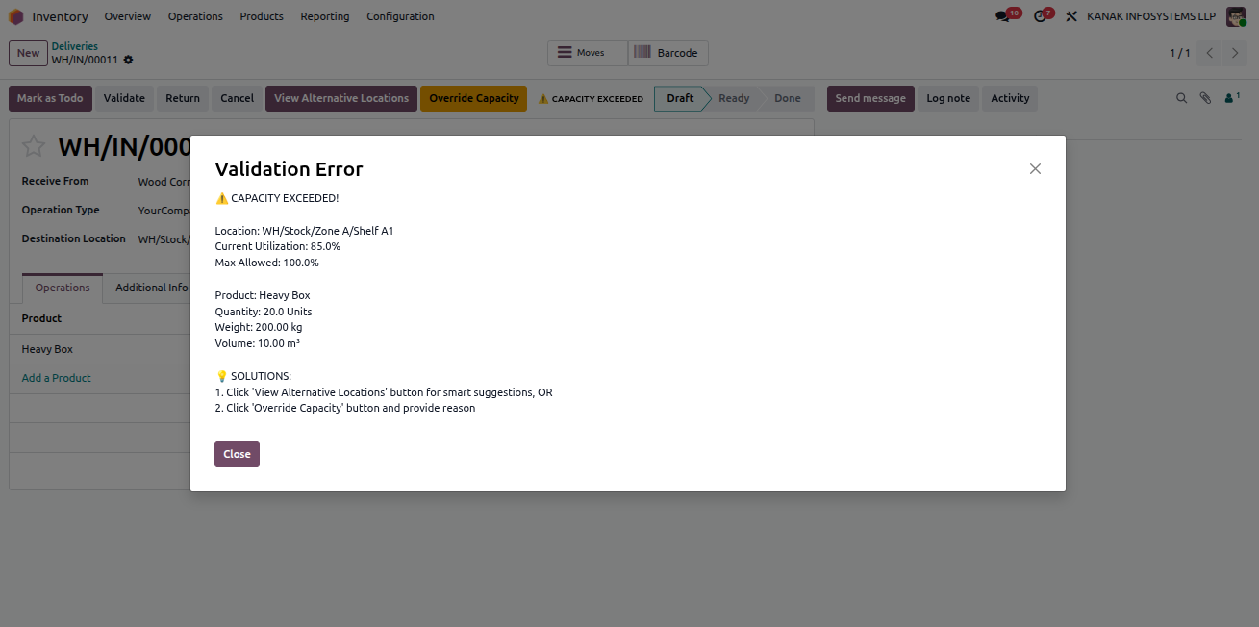Image resolution: width=1259 pixels, height=627 pixels.
Task: Click 'Location: WH/Stock/Zone A/Shelf A1' text
Action: point(304,231)
